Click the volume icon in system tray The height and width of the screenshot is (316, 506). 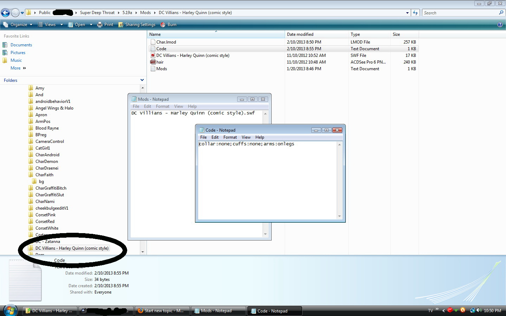(x=479, y=310)
